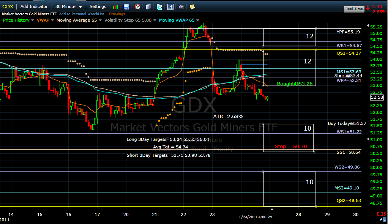The width and height of the screenshot is (388, 224).
Task: Click date 17 on the time axis
Action: pyautogui.click(x=97, y=215)
